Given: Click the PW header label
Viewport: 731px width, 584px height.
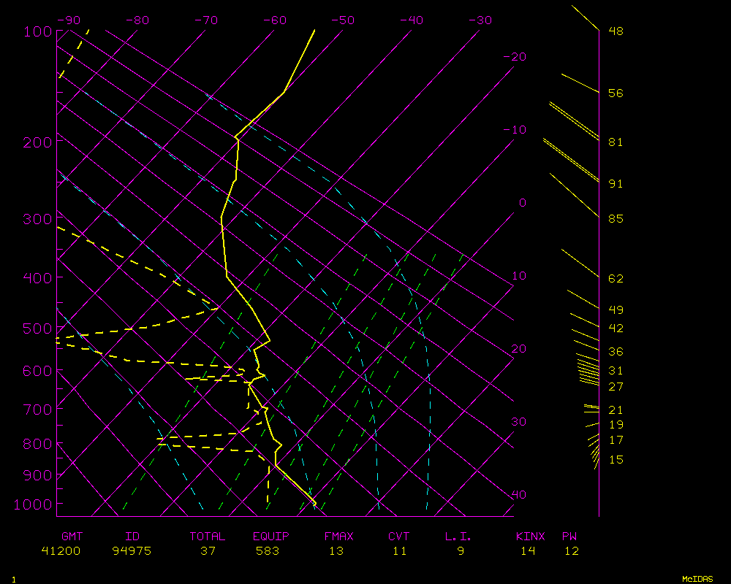Looking at the screenshot, I should (569, 537).
